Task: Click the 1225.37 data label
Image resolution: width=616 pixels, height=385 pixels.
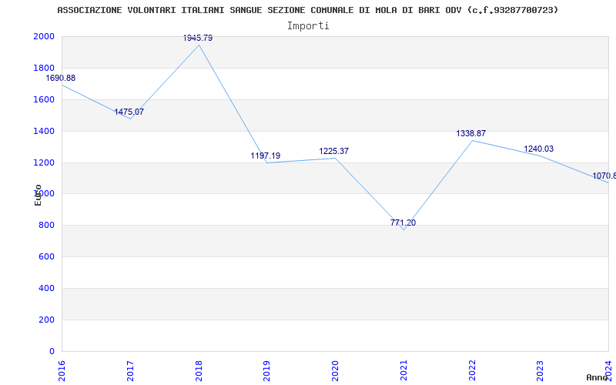Action: [334, 151]
